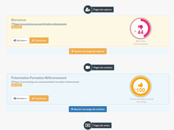
Task: Open the formation-referencement URL link
Action: click(40, 24)
